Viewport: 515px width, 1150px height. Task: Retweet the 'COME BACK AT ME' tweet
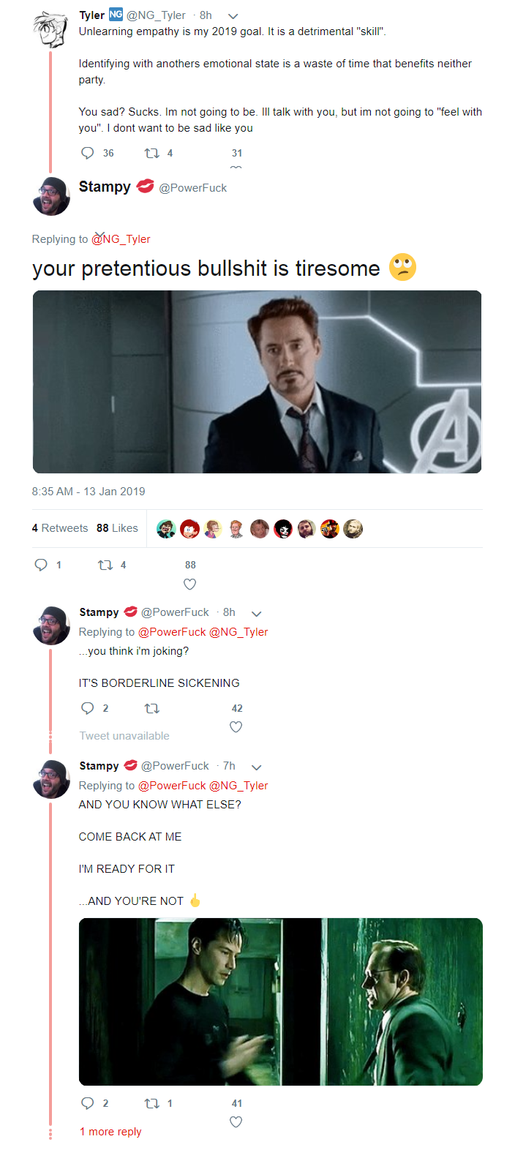152,1103
